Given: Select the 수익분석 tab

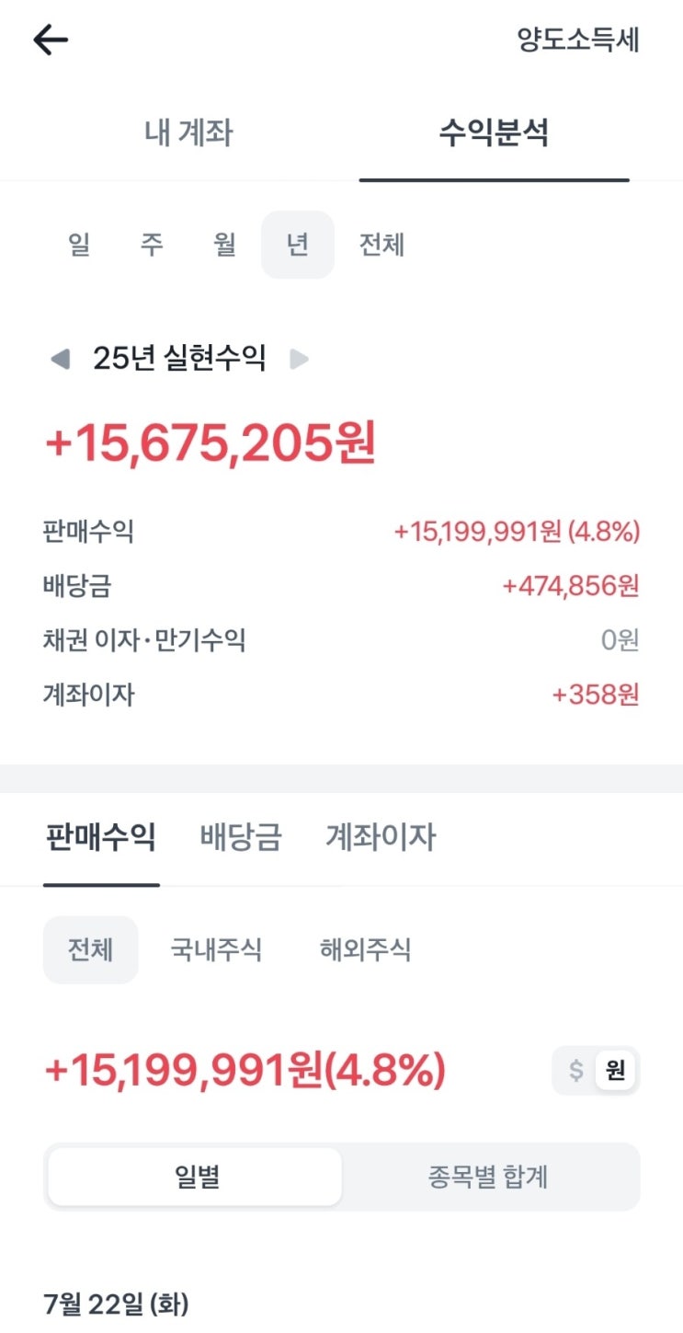Looking at the screenshot, I should pyautogui.click(x=494, y=133).
